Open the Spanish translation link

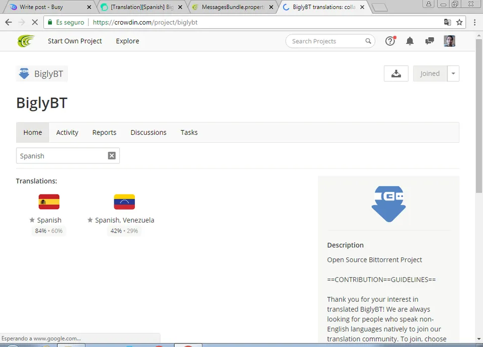pyautogui.click(x=49, y=220)
